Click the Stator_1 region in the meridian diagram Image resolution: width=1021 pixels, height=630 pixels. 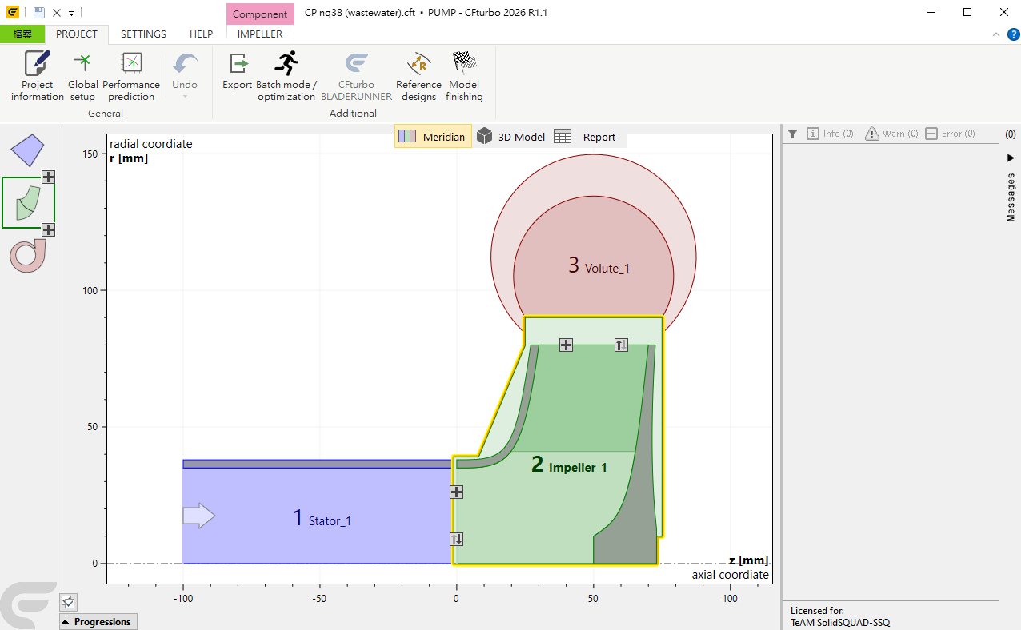click(x=320, y=518)
